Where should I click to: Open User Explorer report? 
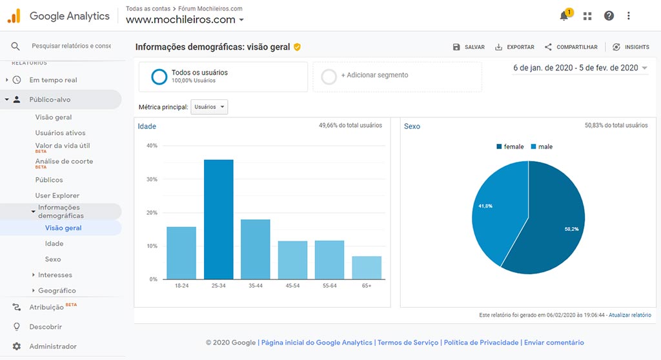57,195
